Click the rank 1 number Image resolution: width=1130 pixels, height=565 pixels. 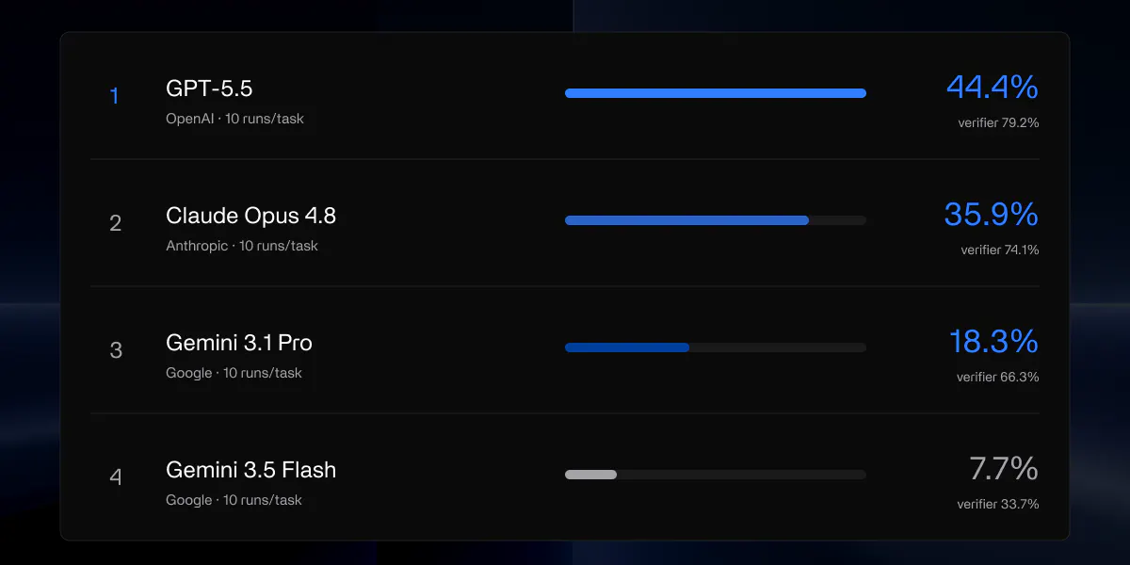[115, 96]
